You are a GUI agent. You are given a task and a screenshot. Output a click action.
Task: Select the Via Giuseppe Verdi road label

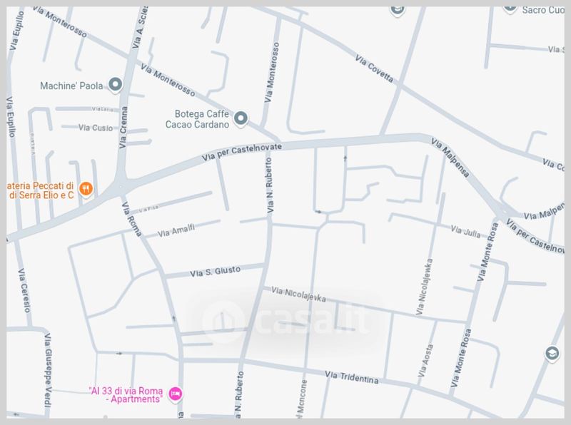[48, 369]
